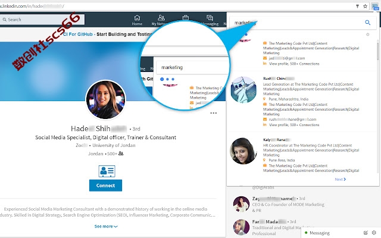Open the Jobs briefcase icon
The image size is (381, 238).
tap(186, 17)
